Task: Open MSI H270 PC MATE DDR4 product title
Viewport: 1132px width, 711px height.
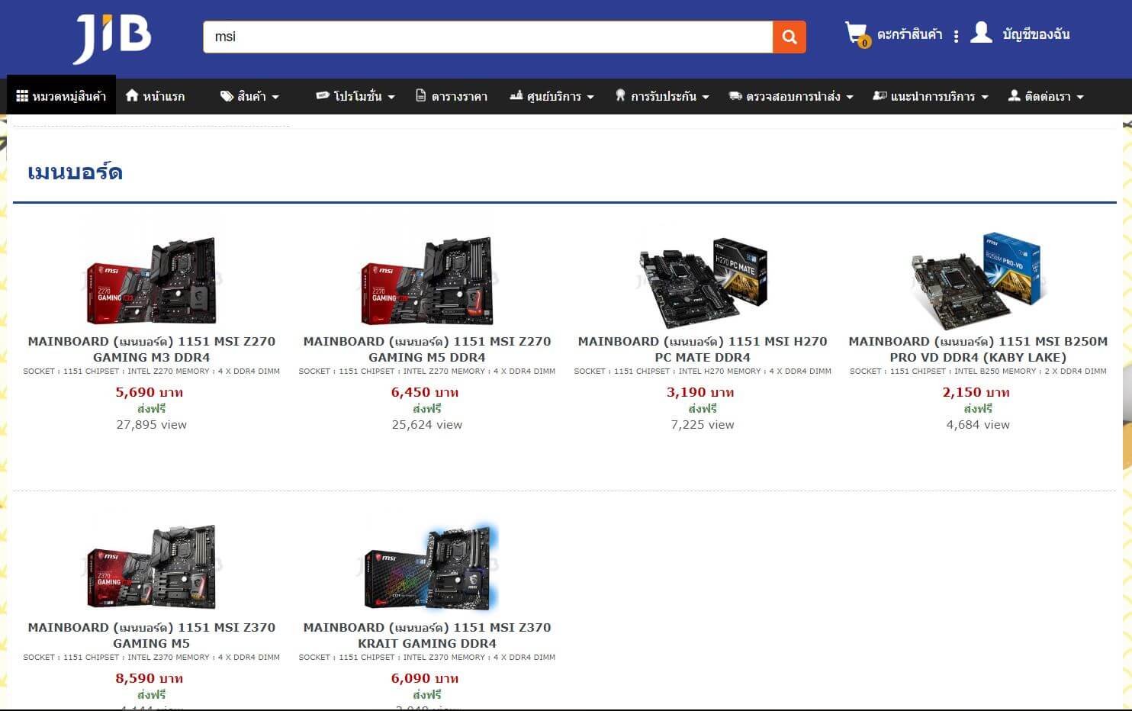Action: 703,349
